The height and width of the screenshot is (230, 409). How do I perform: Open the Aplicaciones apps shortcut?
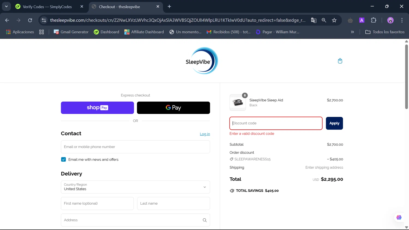20,32
